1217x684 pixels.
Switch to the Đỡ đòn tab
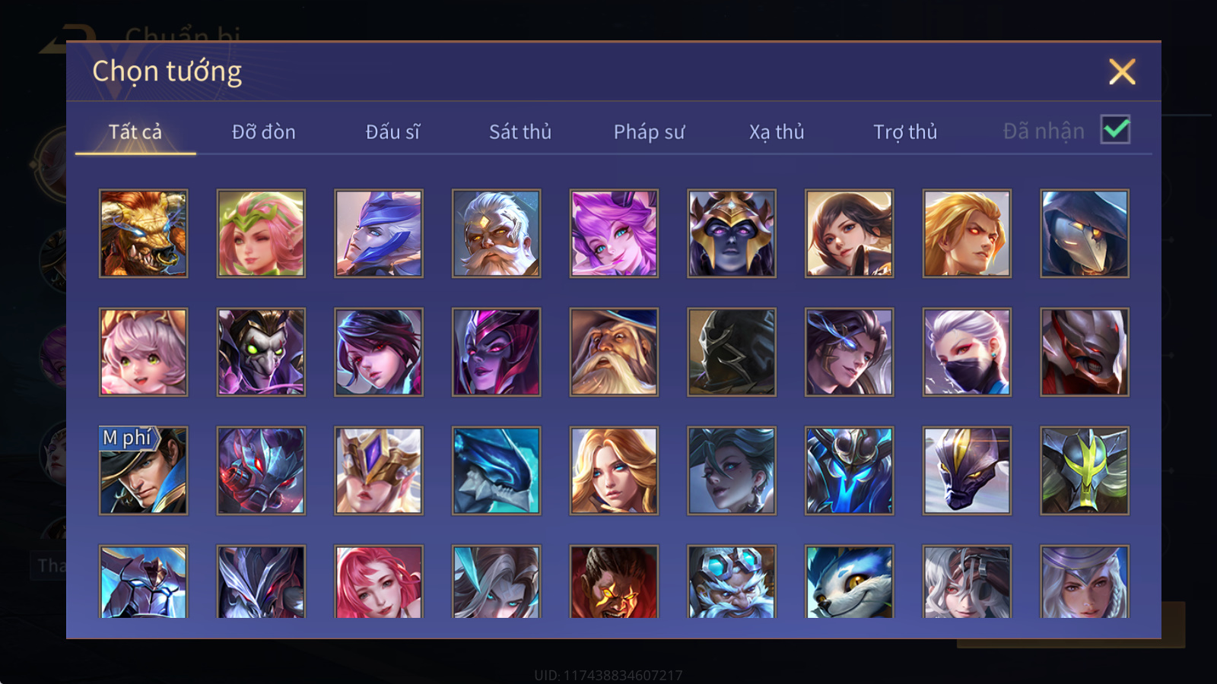coord(263,132)
